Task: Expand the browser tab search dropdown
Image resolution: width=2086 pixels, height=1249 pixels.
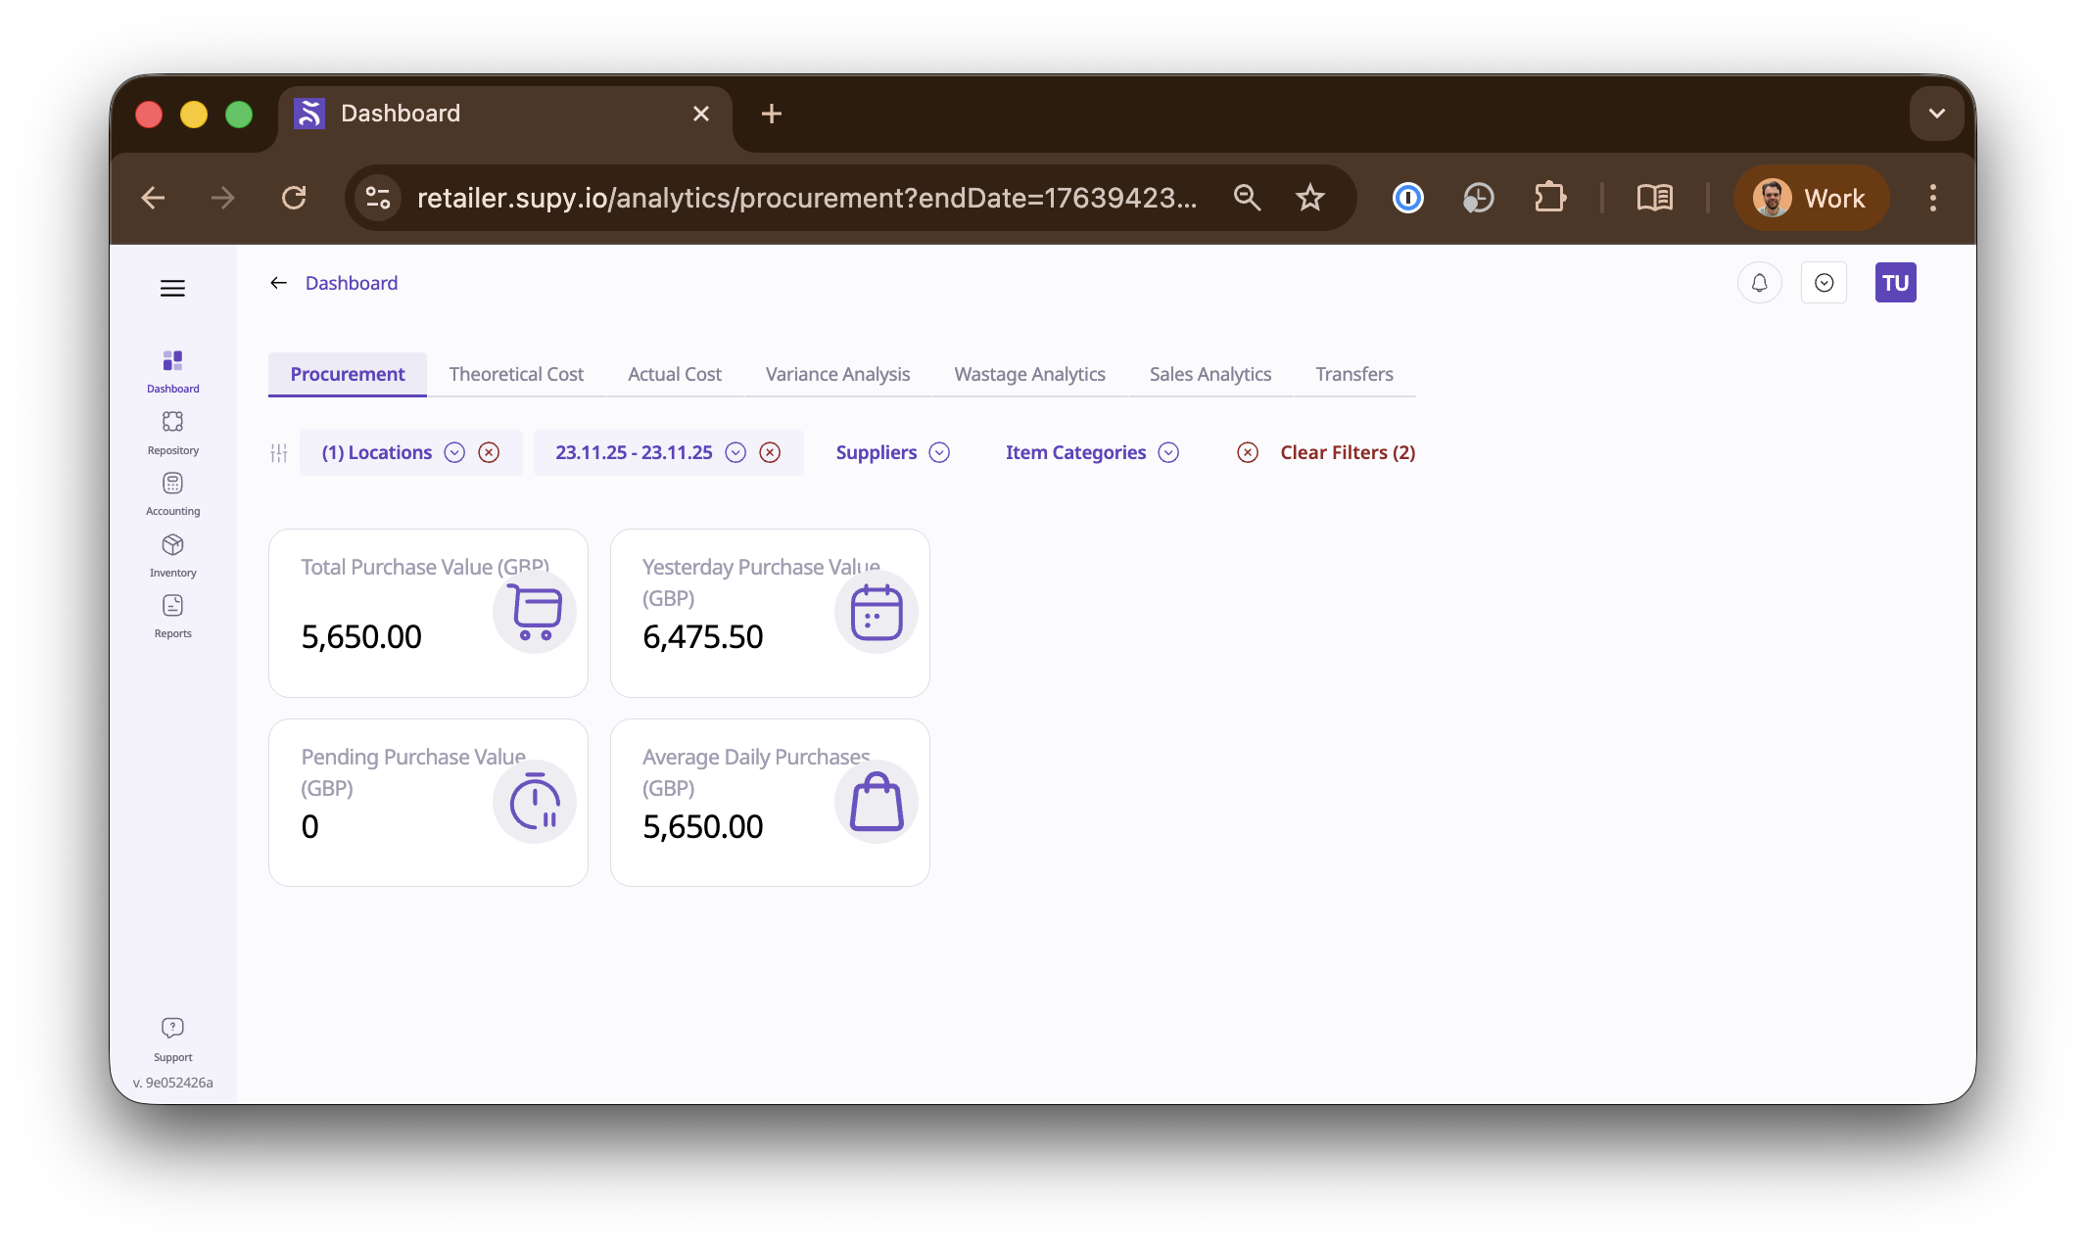Action: click(1936, 114)
